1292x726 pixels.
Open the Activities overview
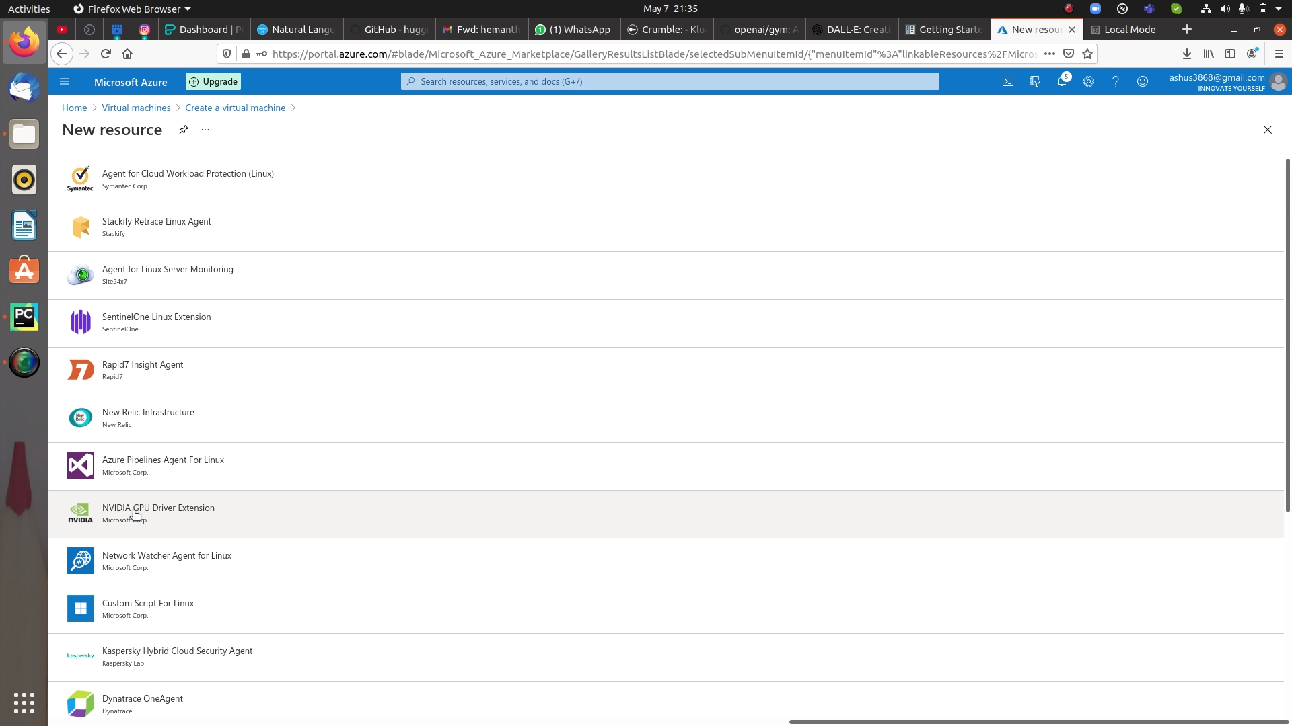(28, 9)
